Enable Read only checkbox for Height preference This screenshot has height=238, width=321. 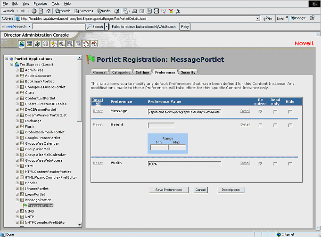[x=275, y=125]
